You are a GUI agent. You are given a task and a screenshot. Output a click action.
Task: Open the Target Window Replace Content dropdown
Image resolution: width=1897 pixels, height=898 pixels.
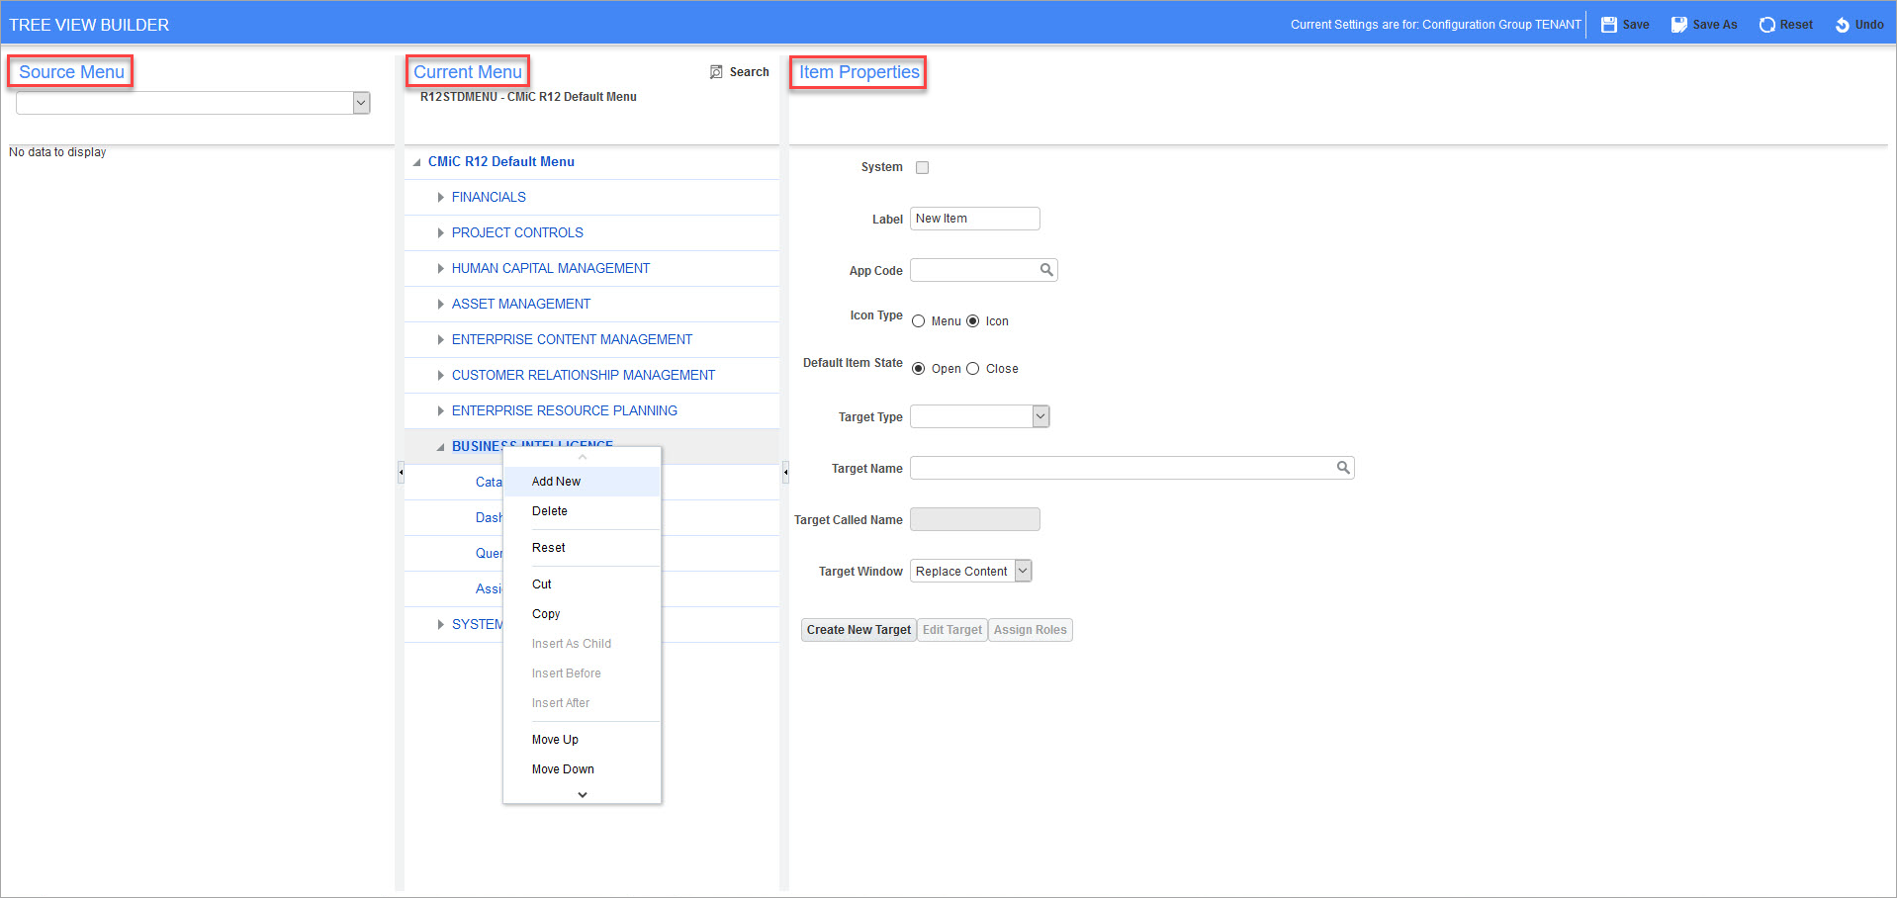1022,570
